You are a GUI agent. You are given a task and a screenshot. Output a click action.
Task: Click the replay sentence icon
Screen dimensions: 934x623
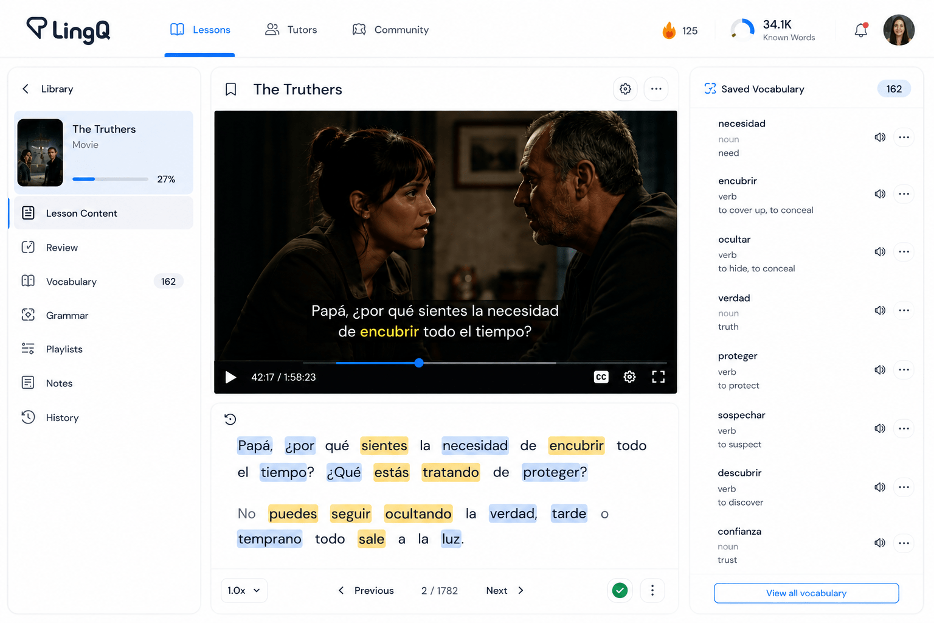click(230, 419)
